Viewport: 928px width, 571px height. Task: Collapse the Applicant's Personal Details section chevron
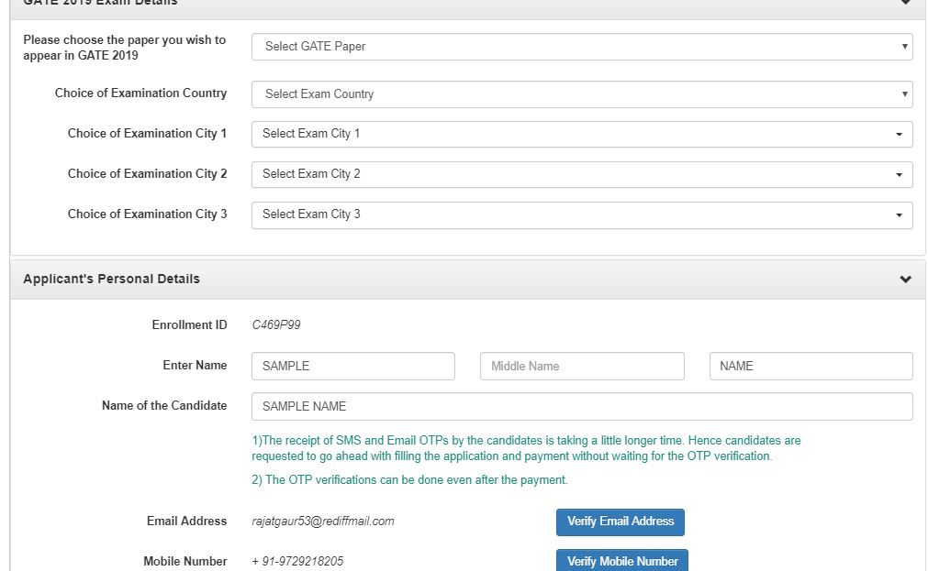905,279
